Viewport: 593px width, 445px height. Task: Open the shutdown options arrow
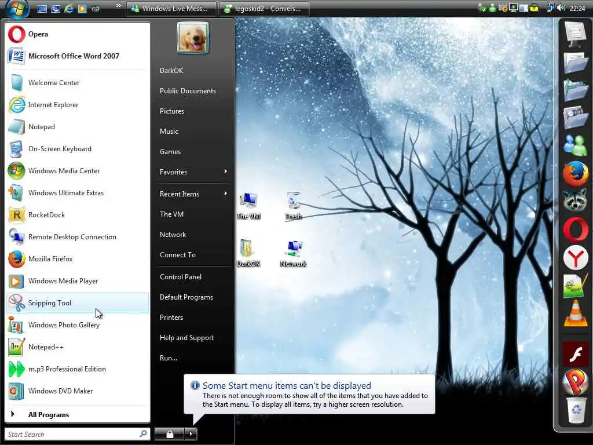tap(191, 433)
